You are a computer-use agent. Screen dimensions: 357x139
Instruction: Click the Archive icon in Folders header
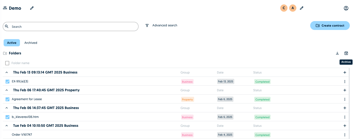[346, 53]
